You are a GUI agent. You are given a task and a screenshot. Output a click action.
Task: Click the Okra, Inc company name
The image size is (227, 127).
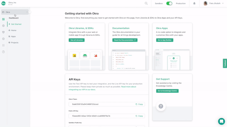click(x=12, y=3)
